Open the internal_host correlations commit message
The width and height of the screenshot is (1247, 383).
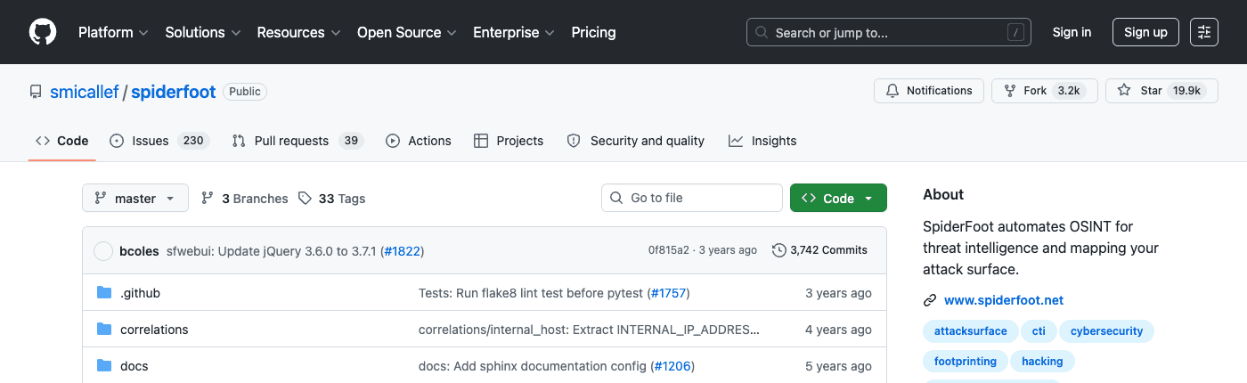pos(589,330)
